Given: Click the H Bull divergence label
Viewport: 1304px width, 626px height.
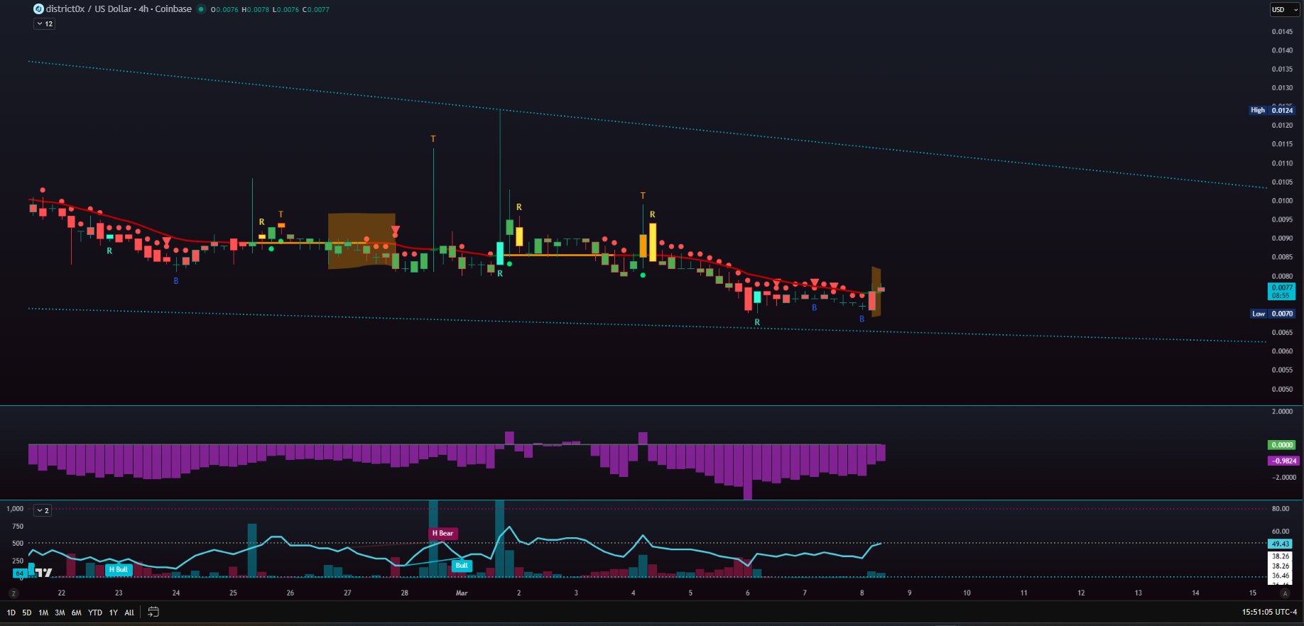Looking at the screenshot, I should (x=119, y=569).
